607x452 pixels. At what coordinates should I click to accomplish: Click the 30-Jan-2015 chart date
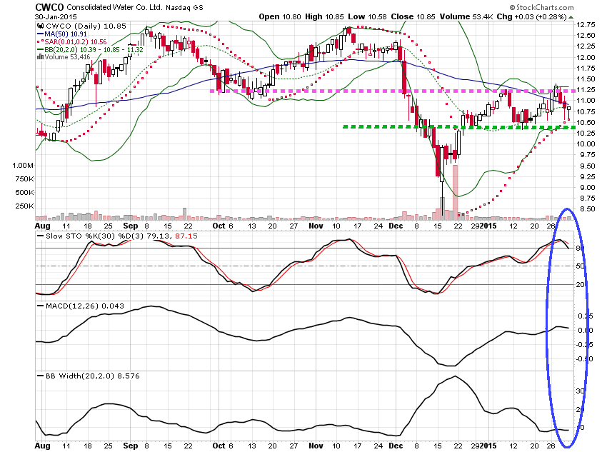pos(56,16)
